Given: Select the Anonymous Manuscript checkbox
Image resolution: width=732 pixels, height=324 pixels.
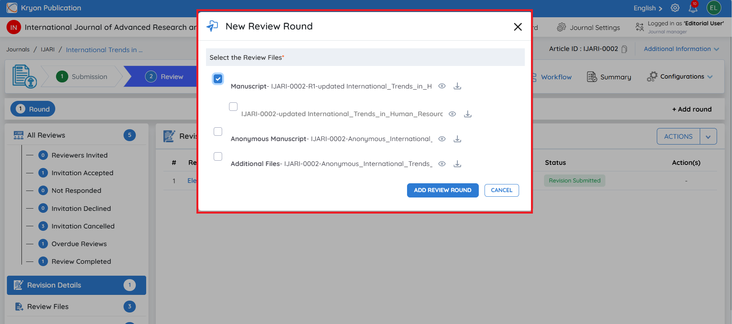Looking at the screenshot, I should pos(218,132).
